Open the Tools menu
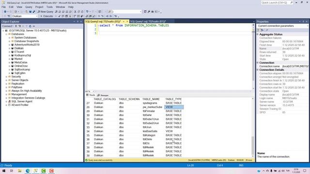Viewport: 310px width, 174px height. [49, 7]
